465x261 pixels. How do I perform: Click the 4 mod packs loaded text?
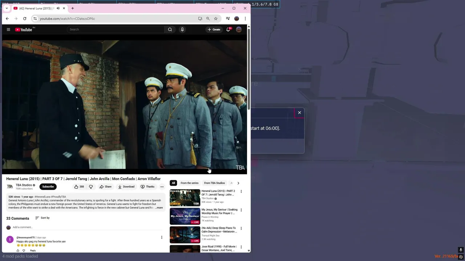[20, 256]
